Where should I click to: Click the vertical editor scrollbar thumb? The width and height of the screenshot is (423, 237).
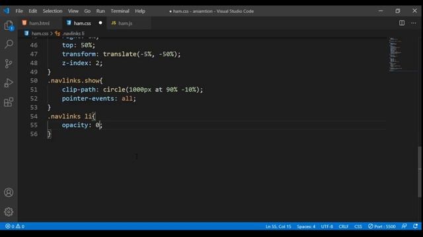pyautogui.click(x=420, y=171)
